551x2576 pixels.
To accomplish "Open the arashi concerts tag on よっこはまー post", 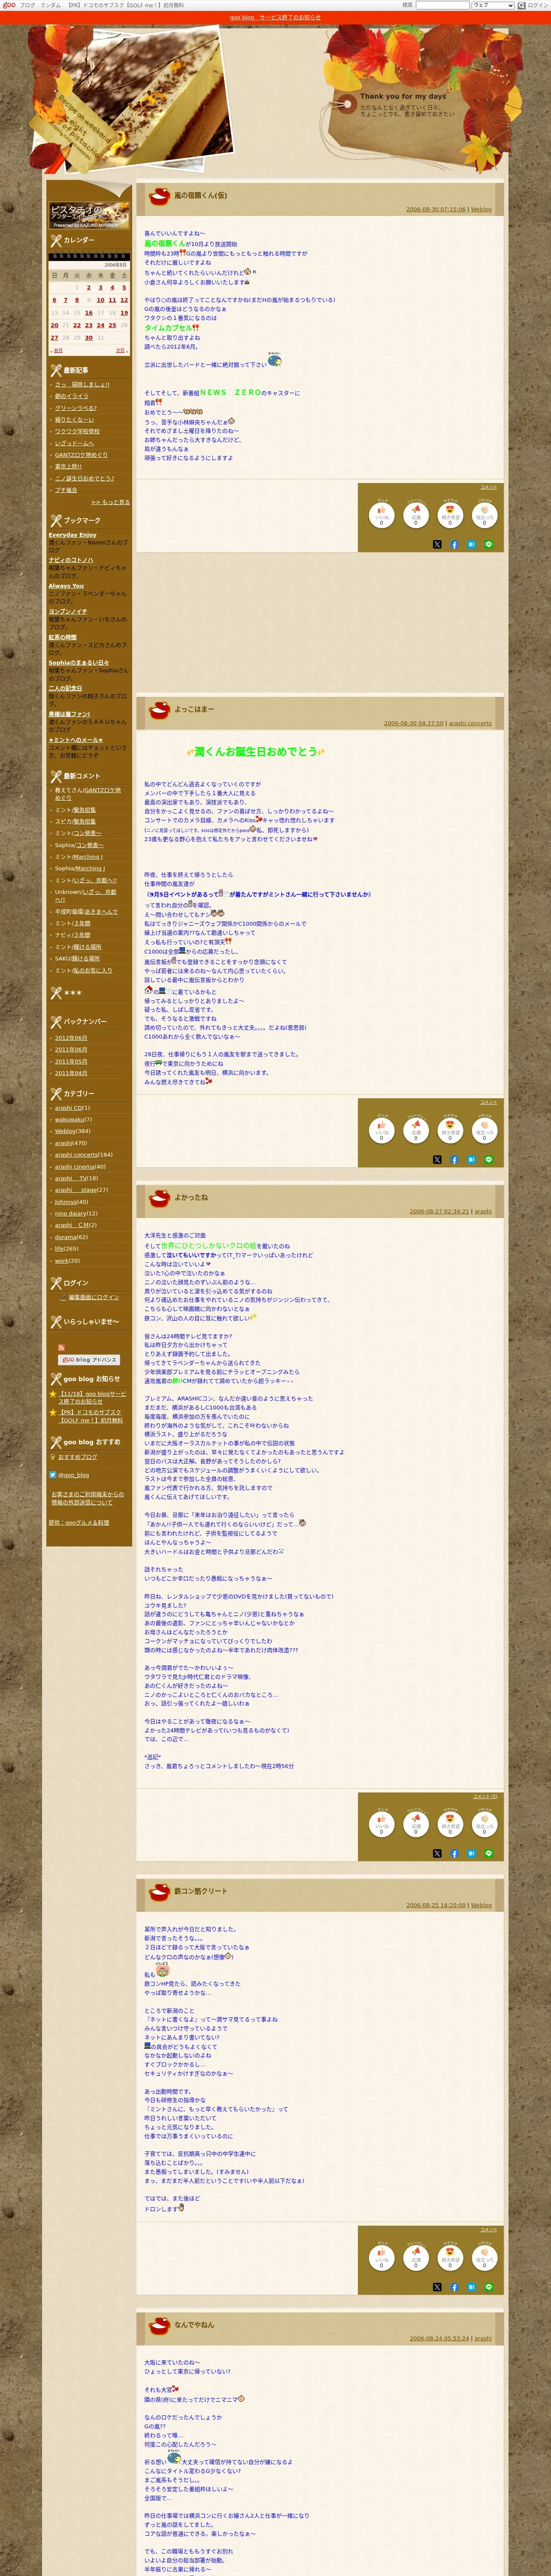I will 470,723.
